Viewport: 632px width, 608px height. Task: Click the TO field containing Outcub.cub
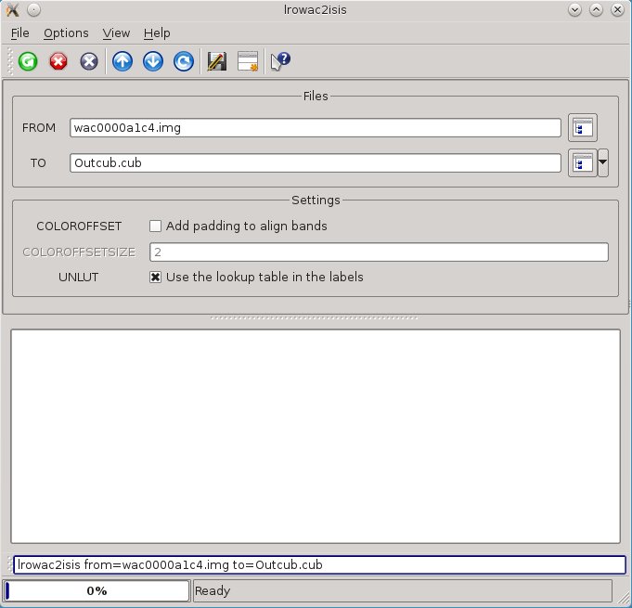click(316, 162)
